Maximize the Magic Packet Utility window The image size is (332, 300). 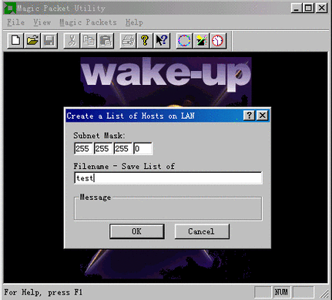(x=308, y=8)
